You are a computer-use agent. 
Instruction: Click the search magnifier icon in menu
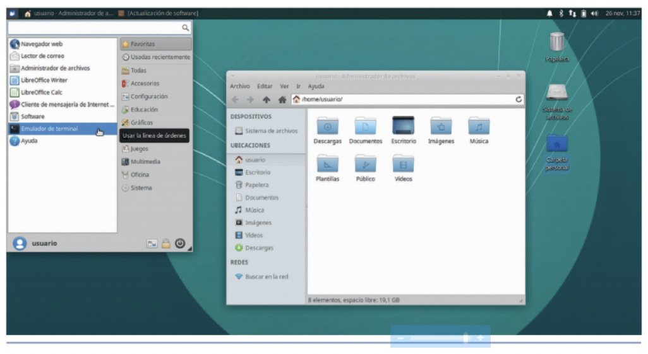click(x=185, y=28)
